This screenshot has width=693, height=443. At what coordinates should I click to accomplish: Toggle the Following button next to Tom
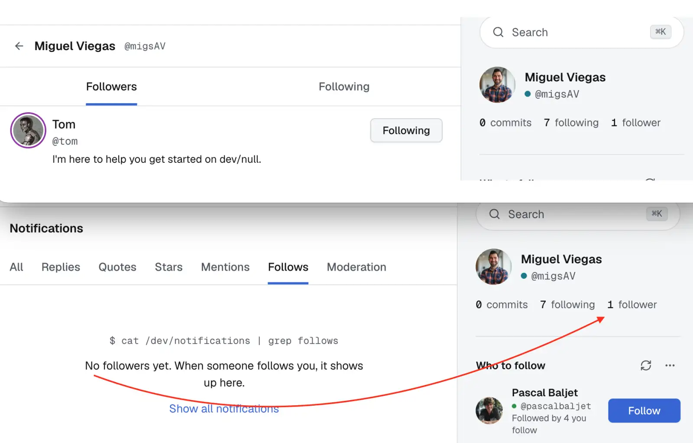click(406, 130)
